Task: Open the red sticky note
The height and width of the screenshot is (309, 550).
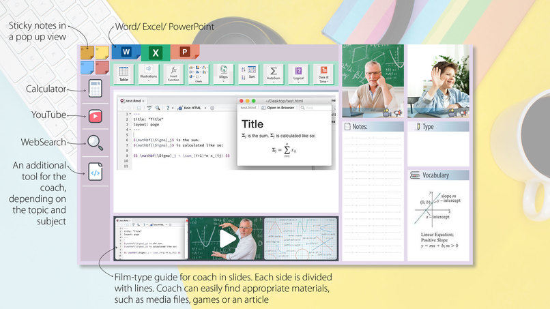Action: 102,68
